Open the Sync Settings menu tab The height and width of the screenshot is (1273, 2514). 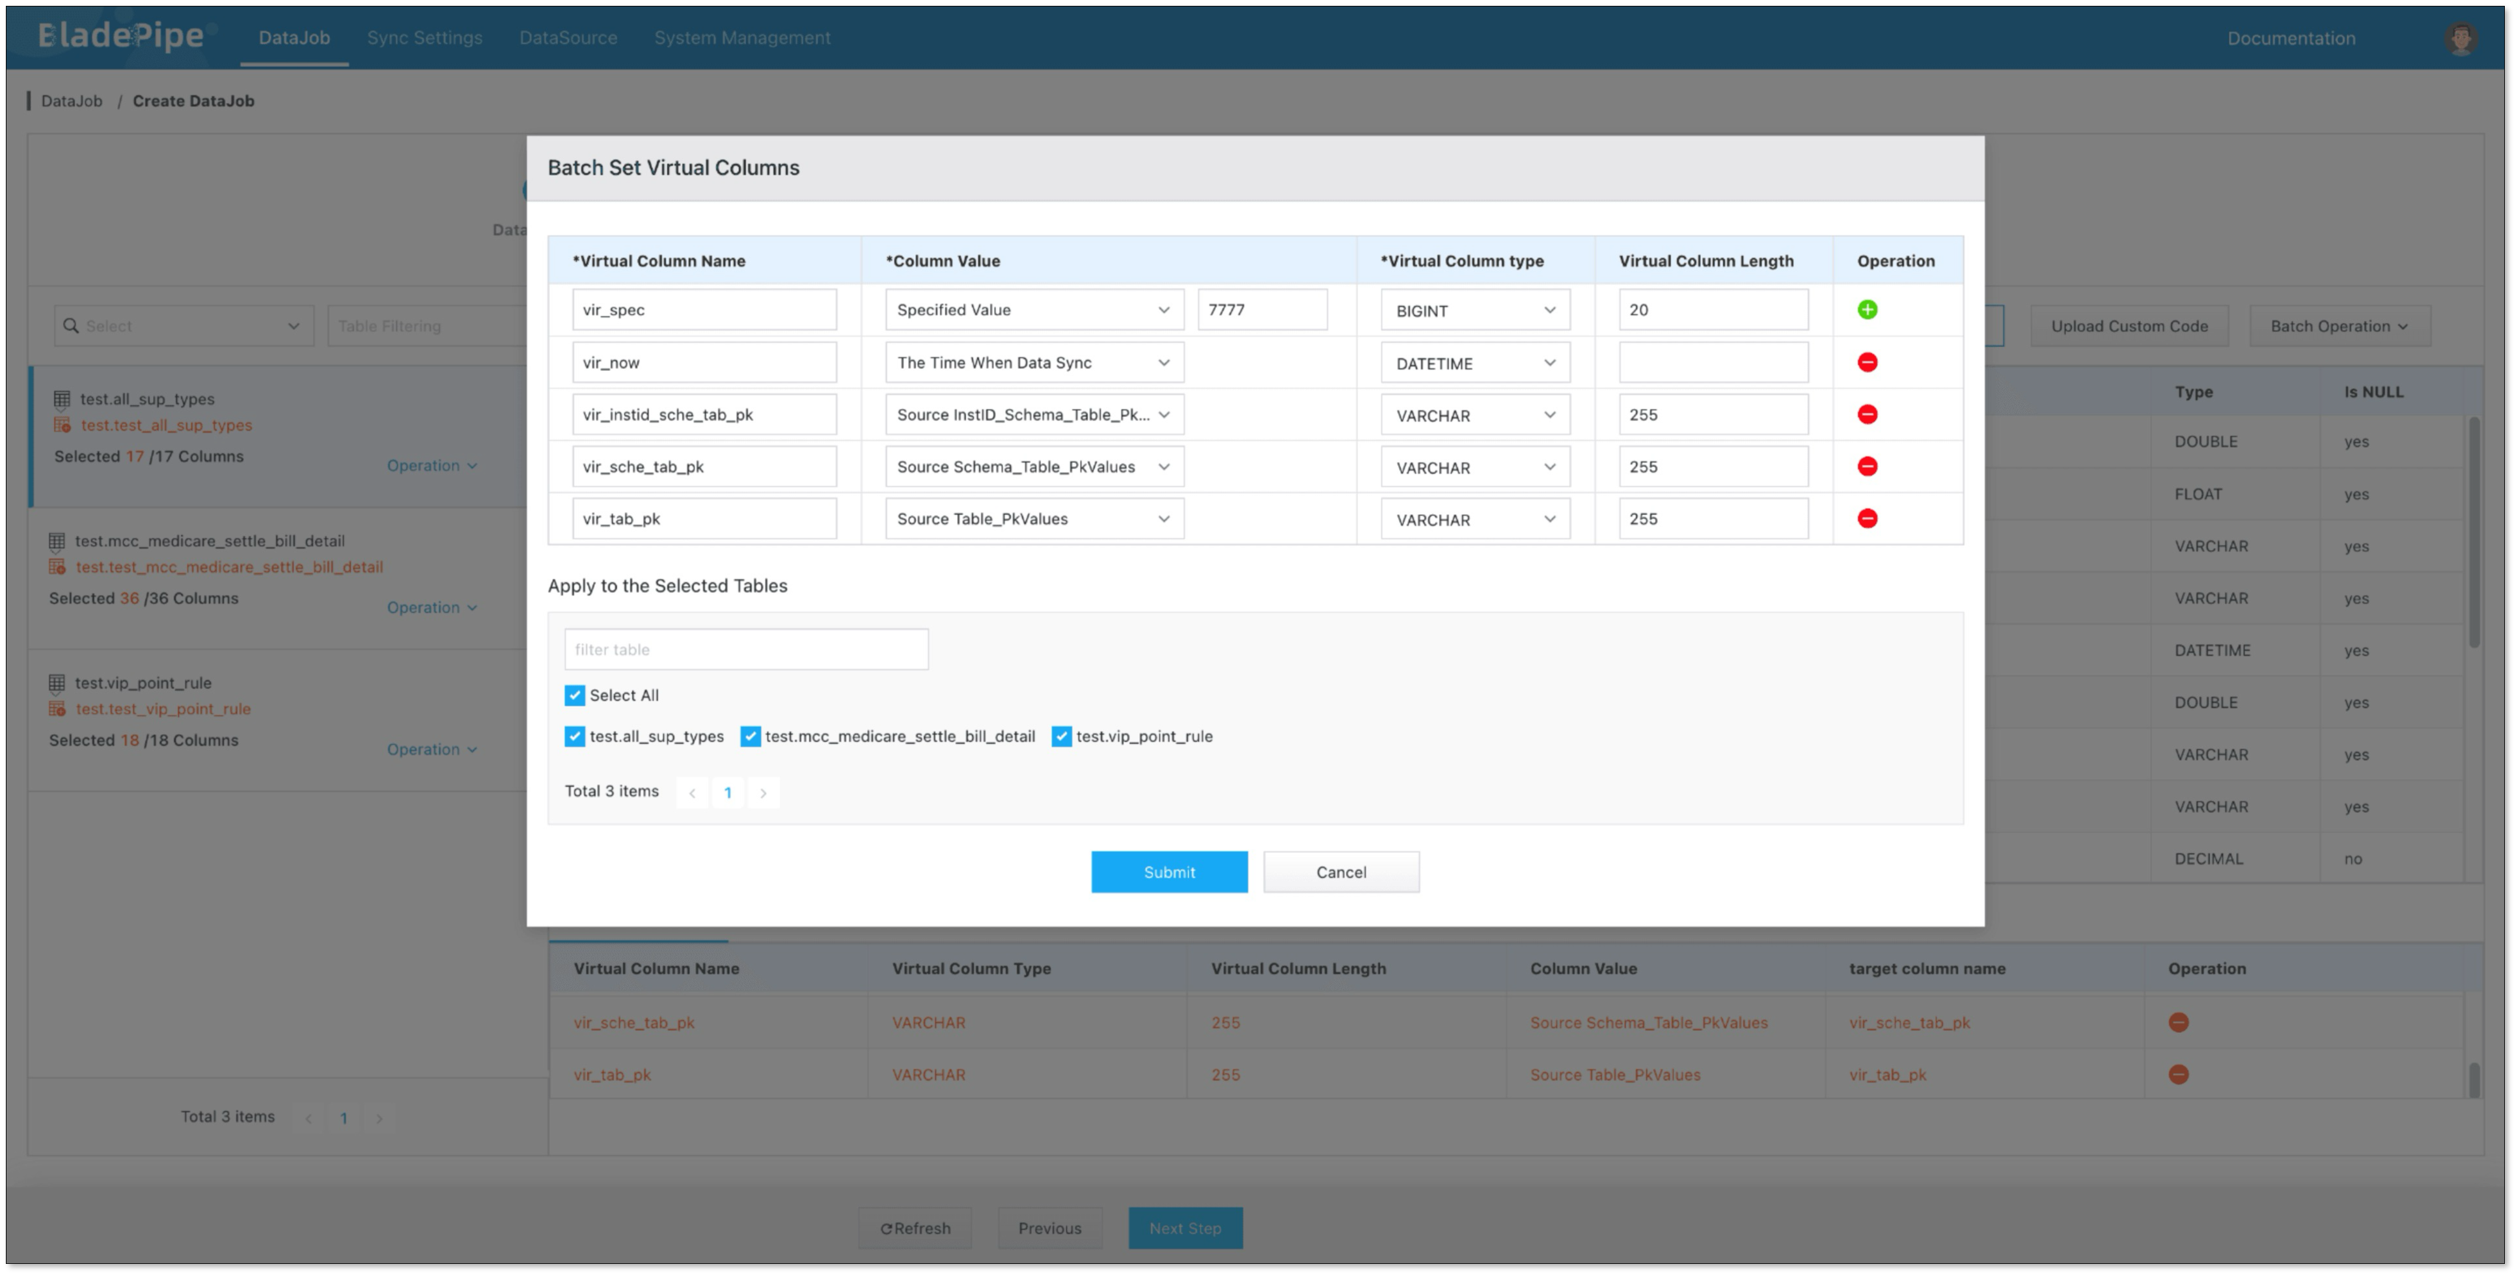tap(424, 38)
